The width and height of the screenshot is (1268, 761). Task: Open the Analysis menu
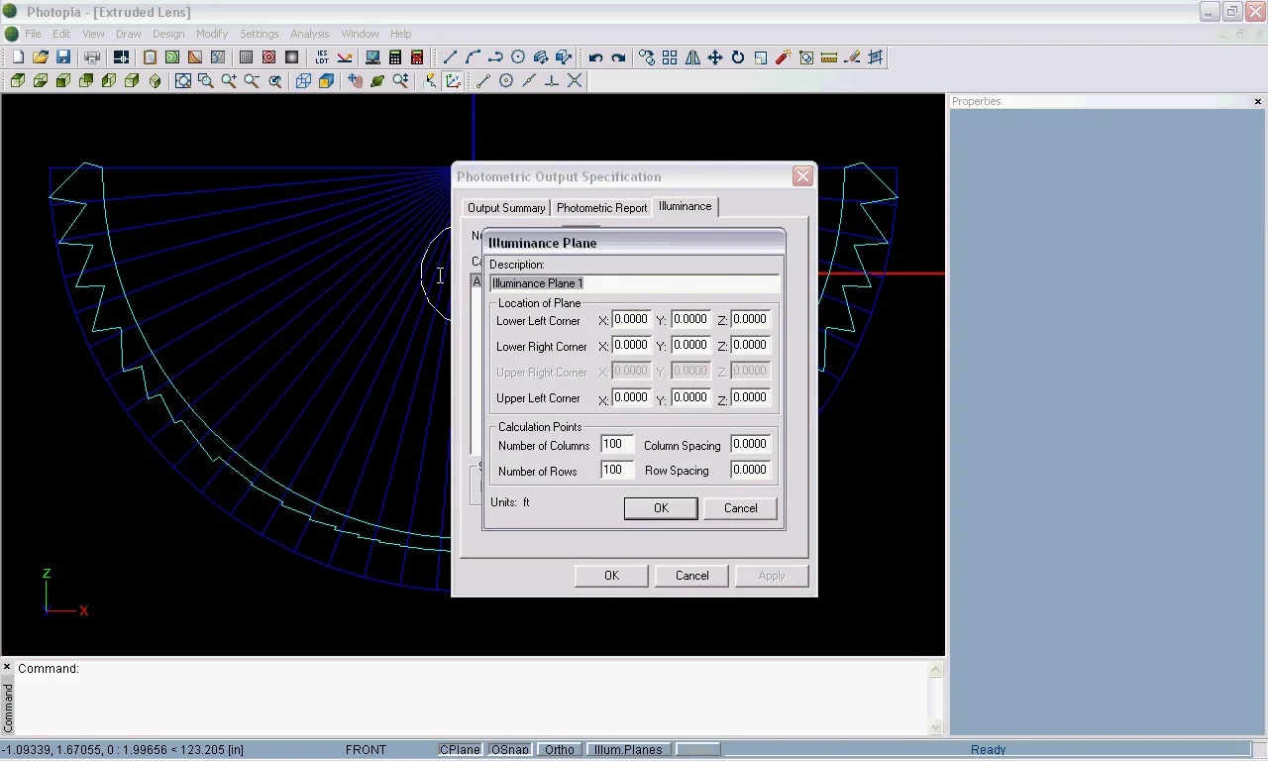point(309,34)
